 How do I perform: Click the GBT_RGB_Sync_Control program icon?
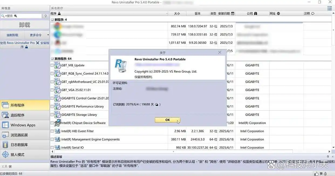pyautogui.click(x=57, y=74)
